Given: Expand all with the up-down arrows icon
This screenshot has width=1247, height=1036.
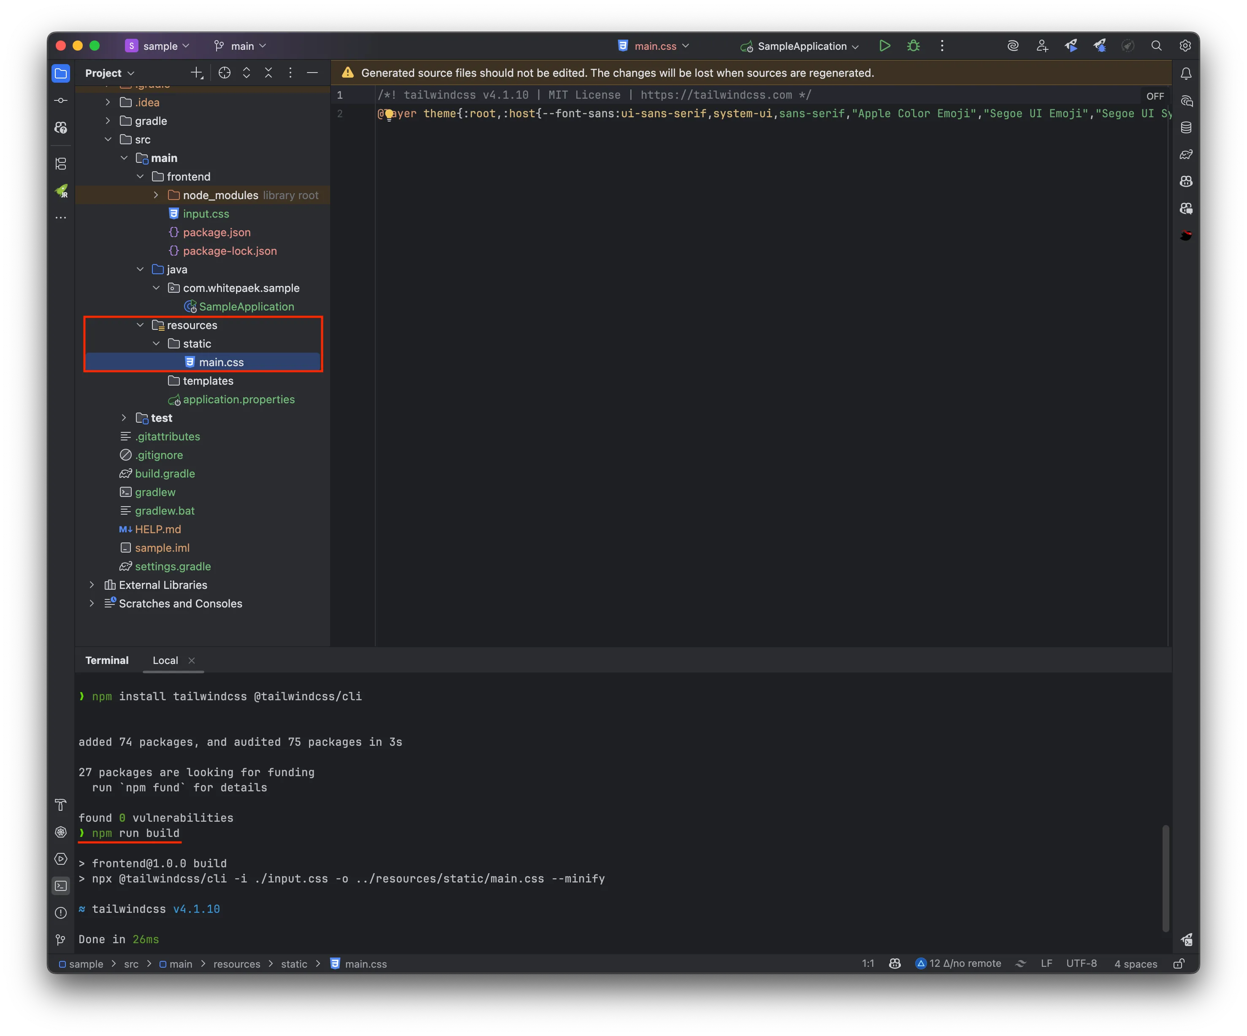Looking at the screenshot, I should tap(247, 73).
